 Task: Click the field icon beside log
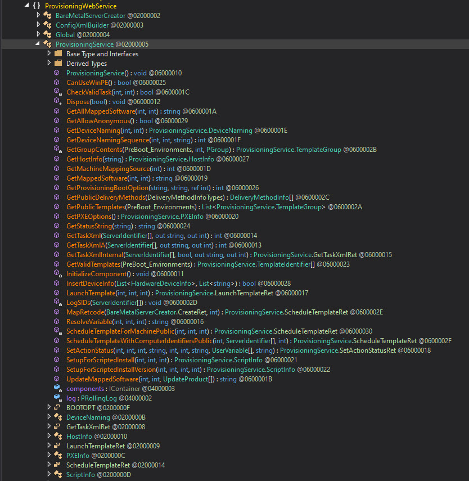[x=58, y=398]
